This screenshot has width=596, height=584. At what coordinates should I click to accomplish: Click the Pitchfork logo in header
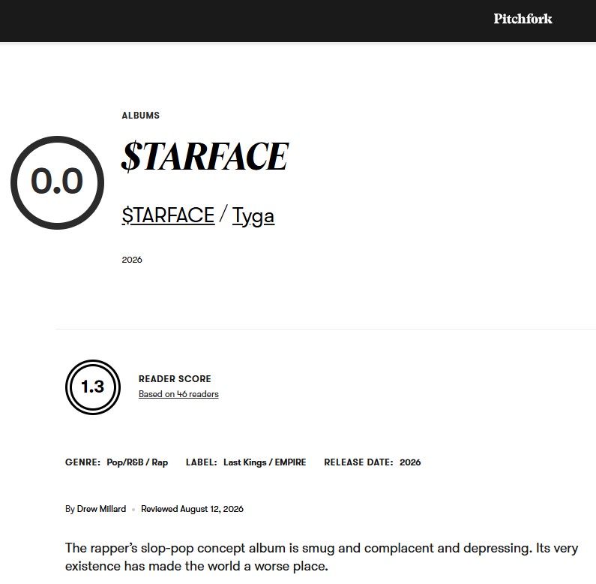523,19
